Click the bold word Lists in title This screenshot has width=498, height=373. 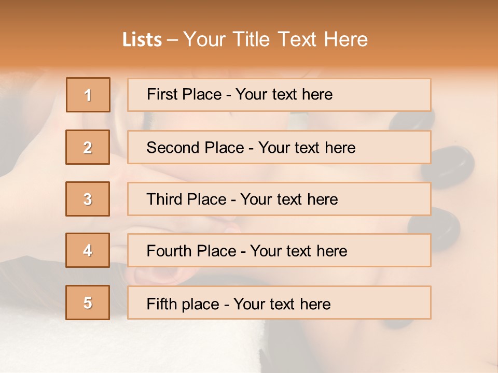click(142, 39)
